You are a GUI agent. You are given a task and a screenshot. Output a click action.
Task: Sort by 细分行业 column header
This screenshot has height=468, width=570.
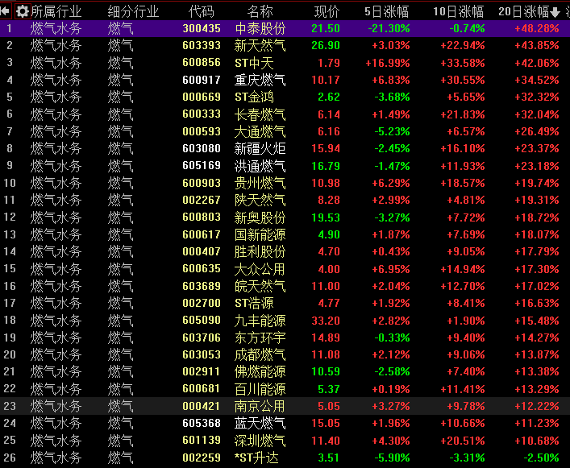coord(133,11)
